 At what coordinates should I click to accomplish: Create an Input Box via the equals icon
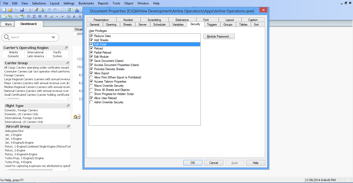(57, 17)
